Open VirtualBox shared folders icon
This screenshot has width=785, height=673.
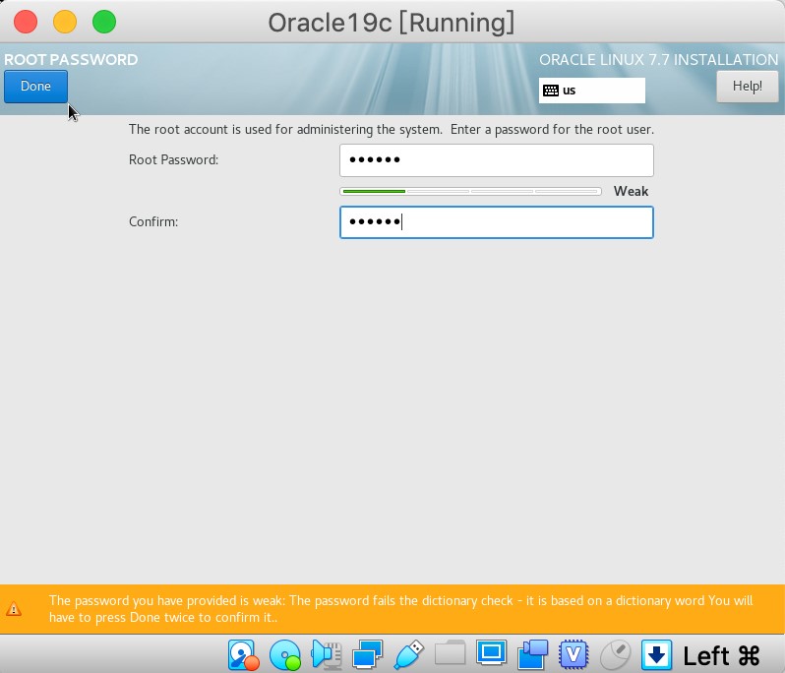click(450, 653)
